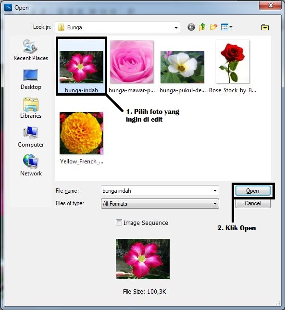
Task: Expand the Look in folder dropdown
Action: coord(176,27)
